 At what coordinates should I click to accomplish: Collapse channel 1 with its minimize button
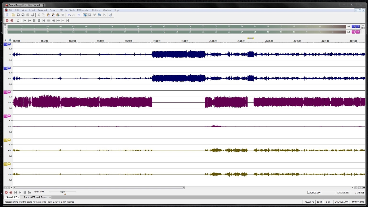9,44
